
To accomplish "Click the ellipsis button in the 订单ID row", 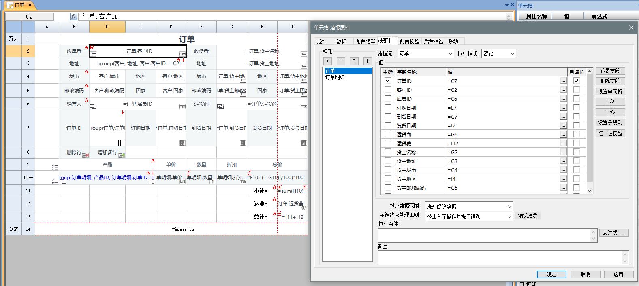I will click(563, 81).
